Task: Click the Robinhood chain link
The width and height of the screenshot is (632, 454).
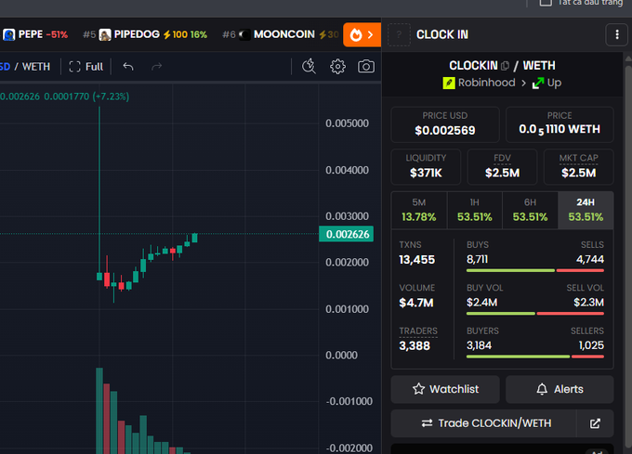Action: point(479,83)
